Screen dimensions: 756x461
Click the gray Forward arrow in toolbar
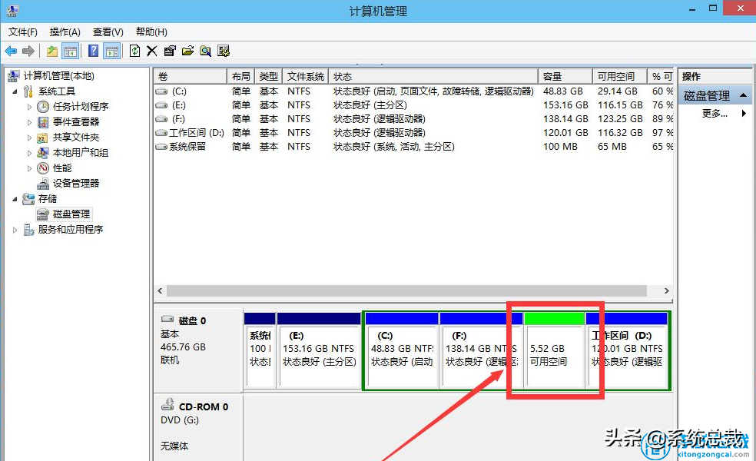[28, 51]
